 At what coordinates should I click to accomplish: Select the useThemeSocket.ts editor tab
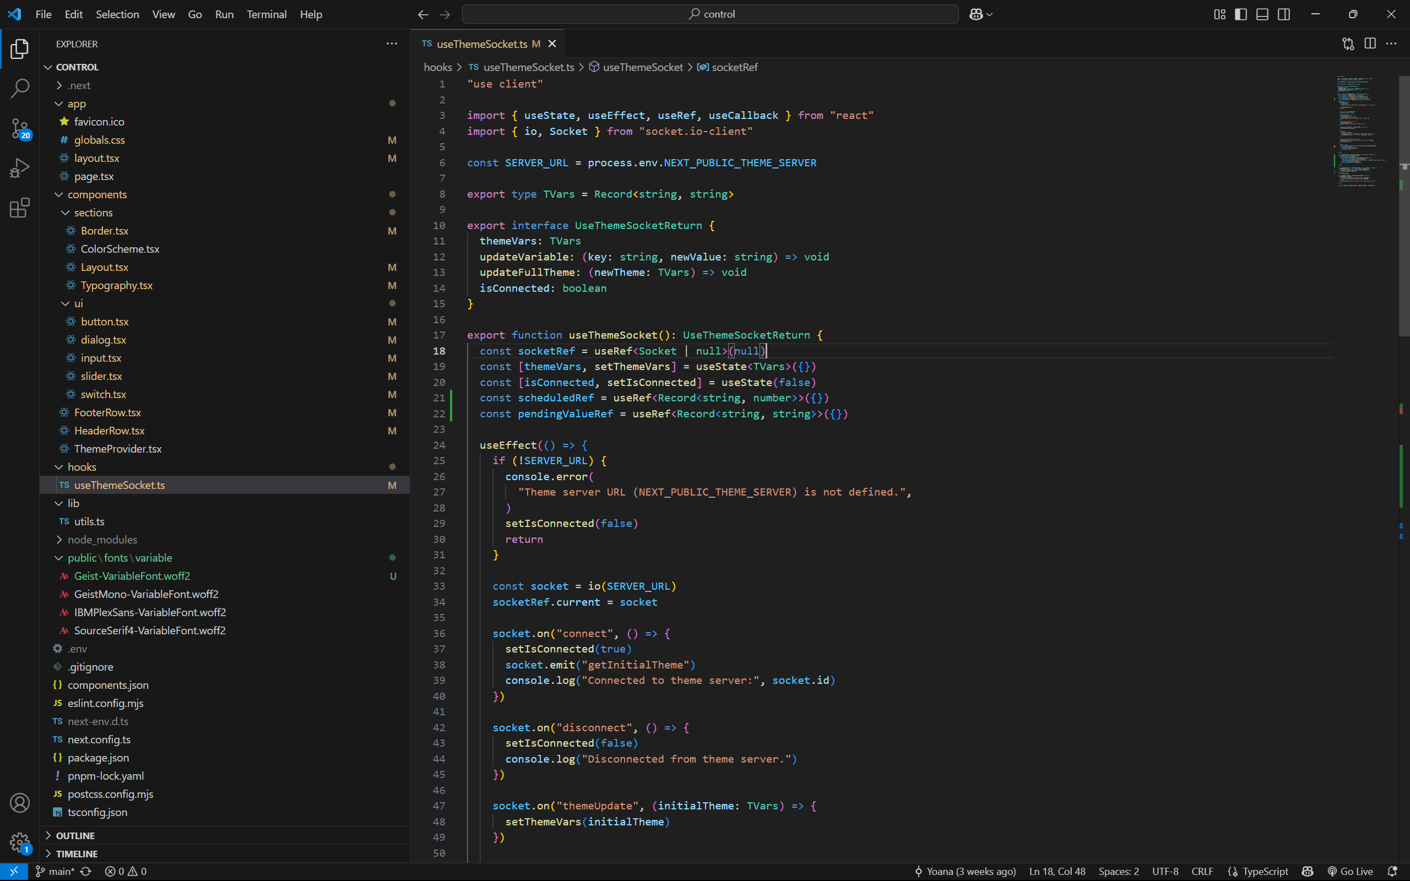[487, 43]
